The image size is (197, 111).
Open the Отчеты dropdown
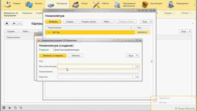pyautogui.click(x=186, y=13)
